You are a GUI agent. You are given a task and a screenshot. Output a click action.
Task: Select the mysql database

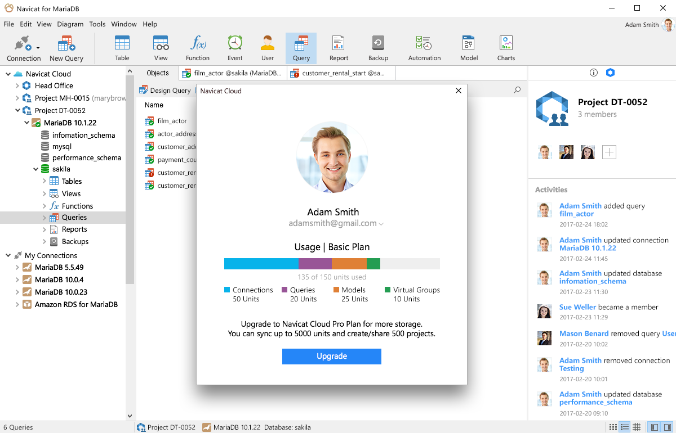point(62,146)
